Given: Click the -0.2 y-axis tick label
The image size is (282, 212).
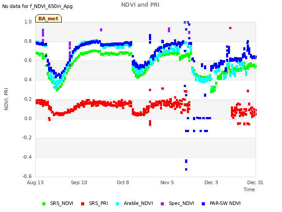Looking at the screenshot, I should click(27, 137).
